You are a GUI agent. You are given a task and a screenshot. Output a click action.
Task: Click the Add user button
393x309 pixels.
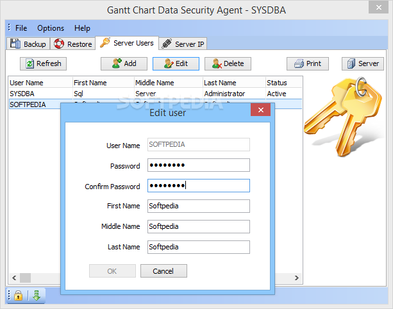(124, 63)
